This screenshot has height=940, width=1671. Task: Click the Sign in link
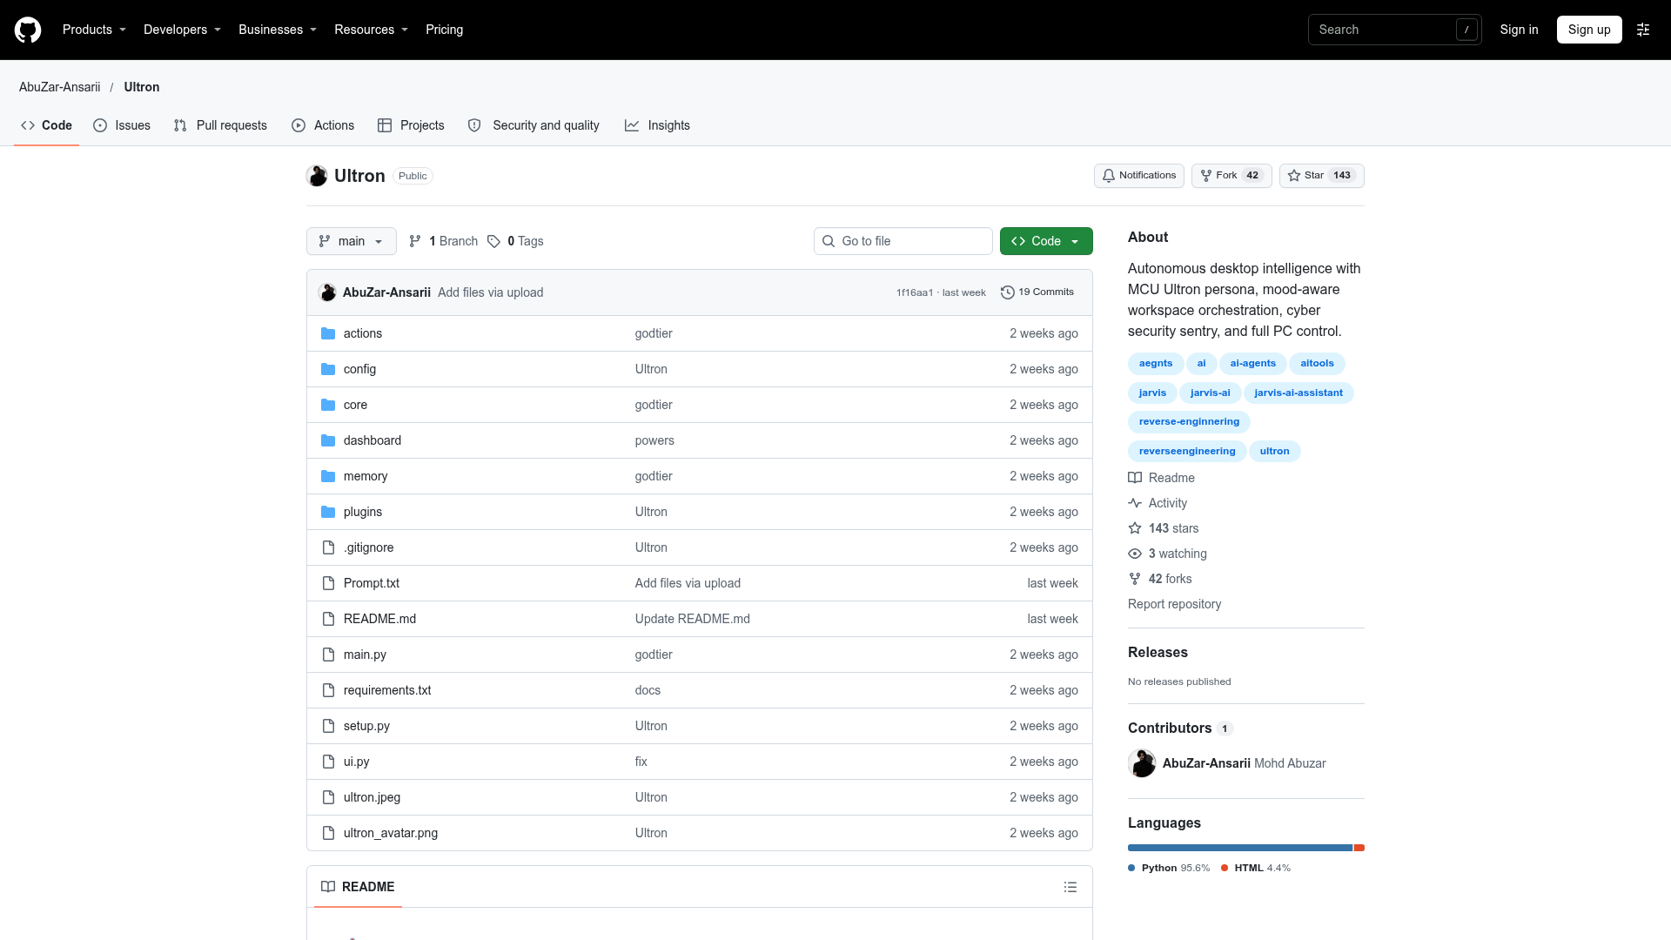point(1519,30)
